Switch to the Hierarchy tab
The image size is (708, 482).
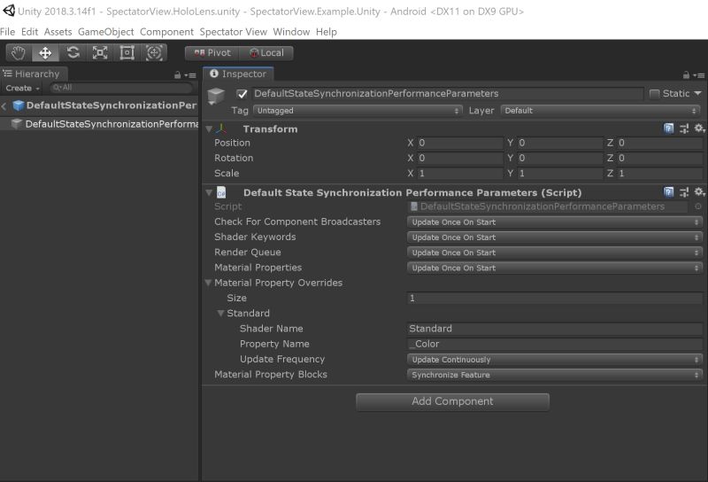click(34, 74)
